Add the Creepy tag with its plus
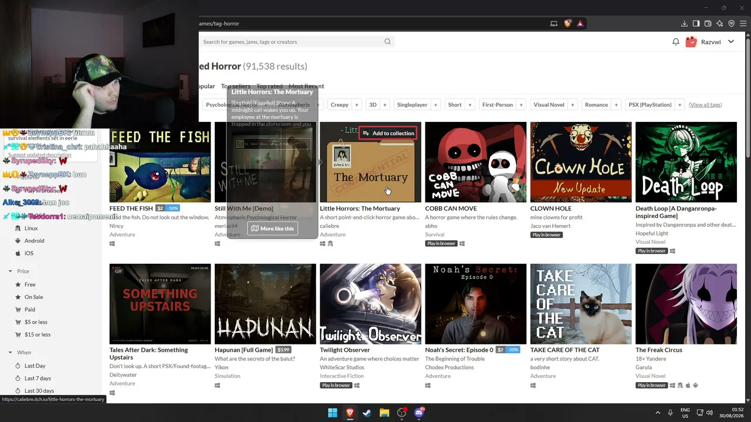Image resolution: width=751 pixels, height=422 pixels. coord(356,105)
